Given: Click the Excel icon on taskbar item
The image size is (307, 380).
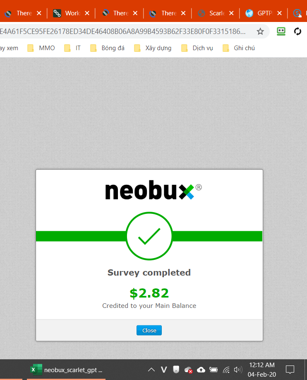Looking at the screenshot, I should point(36,370).
